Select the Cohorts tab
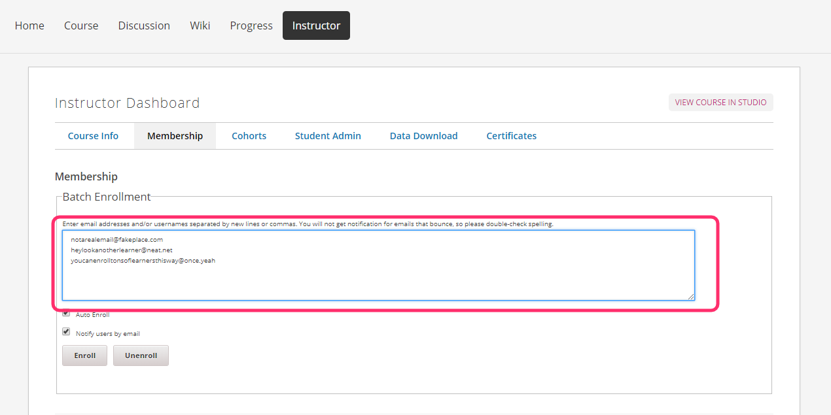The height and width of the screenshot is (415, 831). point(249,135)
